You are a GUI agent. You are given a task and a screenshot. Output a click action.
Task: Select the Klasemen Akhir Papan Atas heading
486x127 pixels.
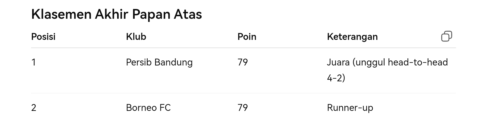[x=117, y=14]
